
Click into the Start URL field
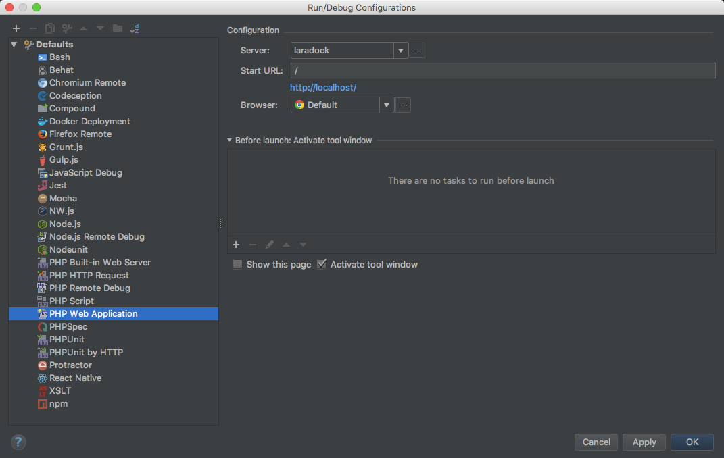pos(502,71)
